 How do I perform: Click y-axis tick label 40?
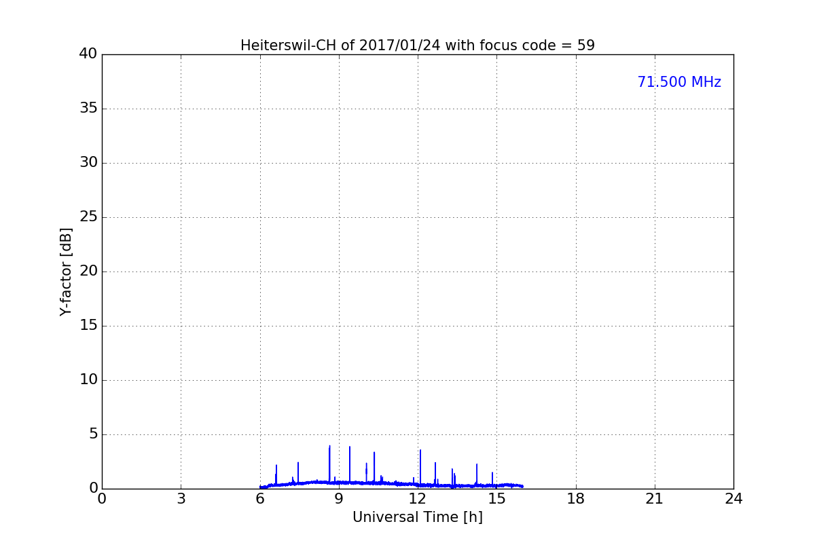(88, 54)
